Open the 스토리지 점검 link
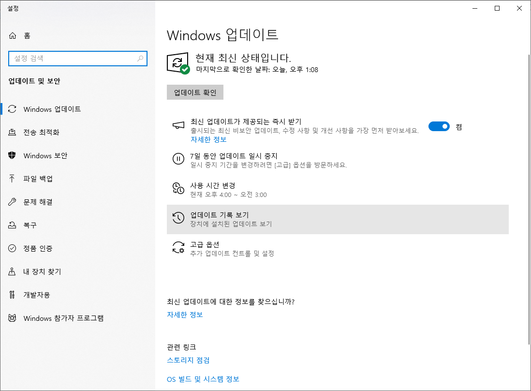 (x=188, y=360)
